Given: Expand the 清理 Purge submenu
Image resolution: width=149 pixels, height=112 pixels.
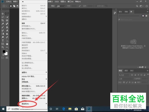Looking at the screenshot, I should click(33, 72).
